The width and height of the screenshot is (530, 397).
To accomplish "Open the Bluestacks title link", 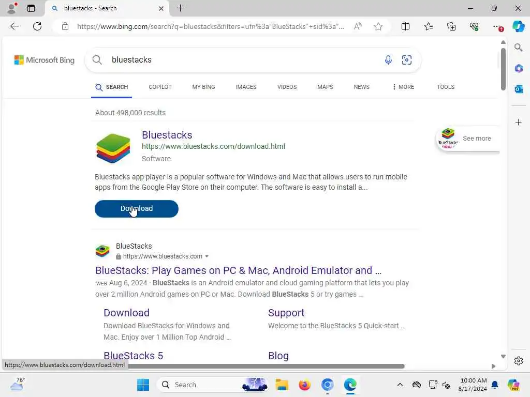I will 167,135.
